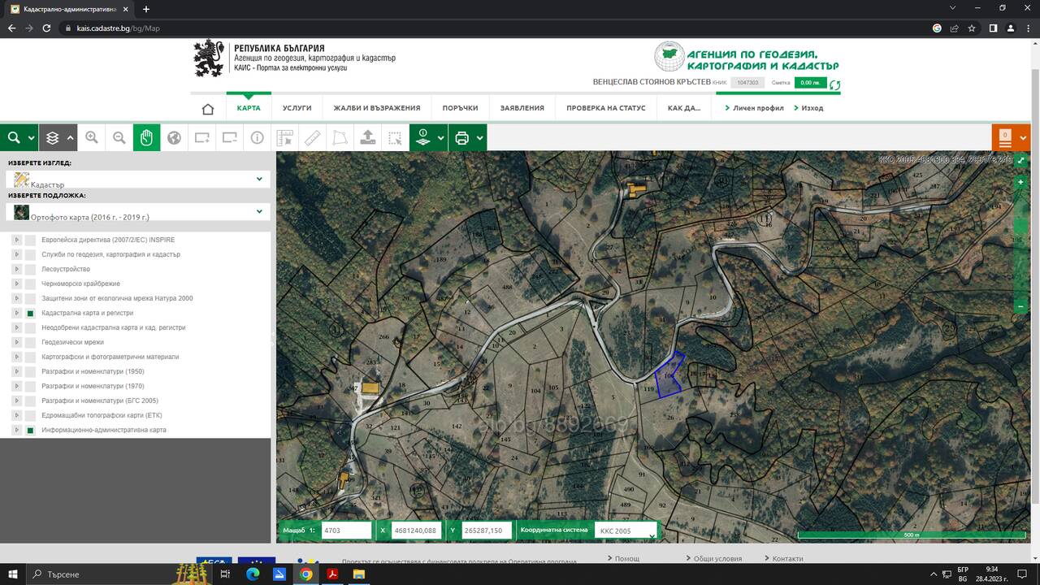The width and height of the screenshot is (1040, 585).
Task: Expand the print tool dropdown arrow
Action: point(480,138)
